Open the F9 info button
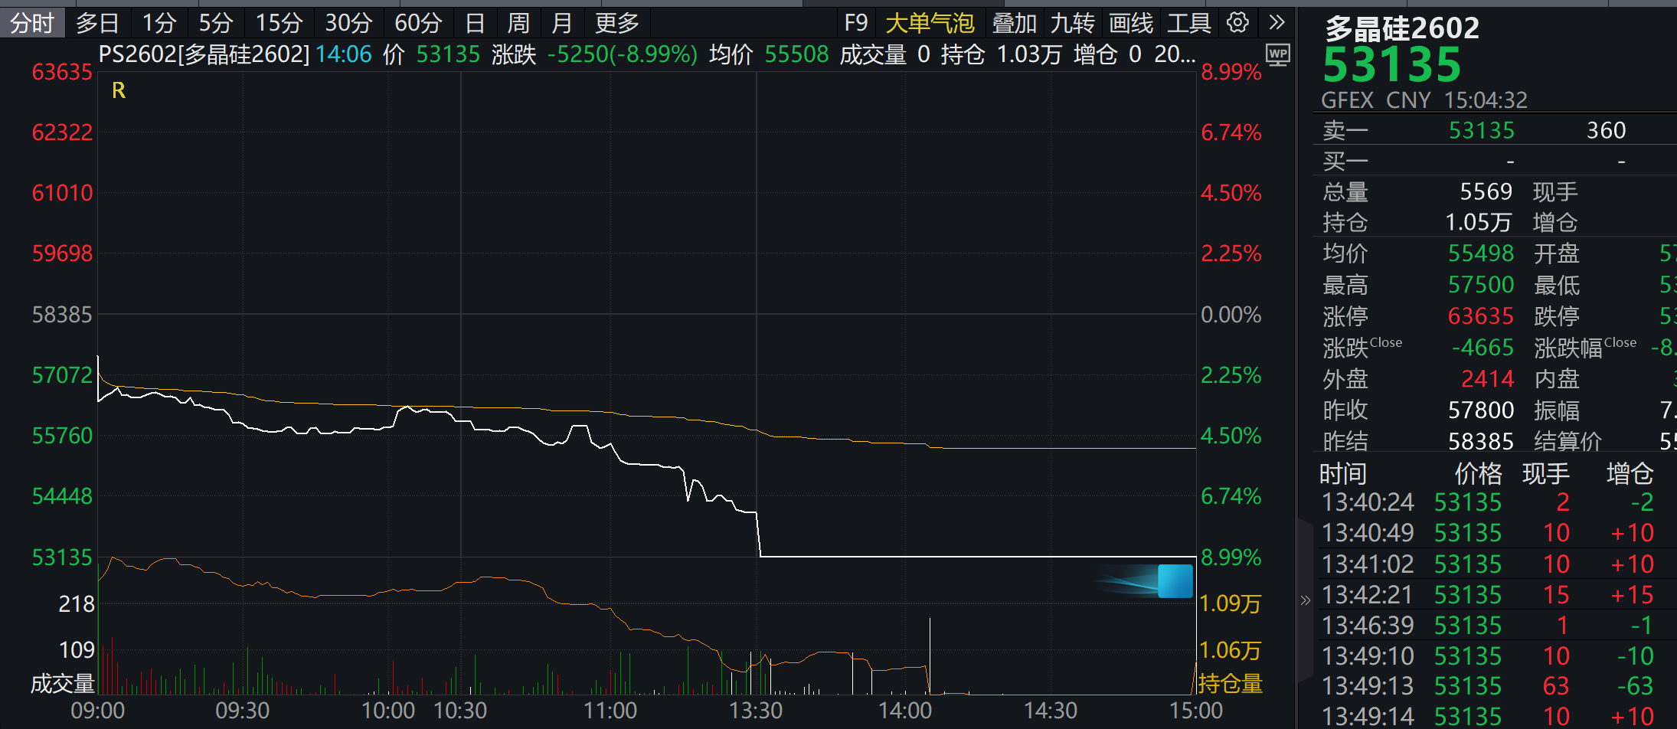The width and height of the screenshot is (1677, 729). [855, 24]
